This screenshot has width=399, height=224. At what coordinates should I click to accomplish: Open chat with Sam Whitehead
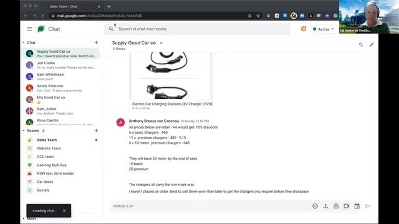(x=61, y=77)
